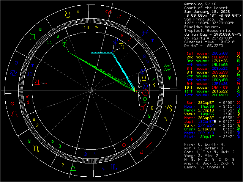Click the Cancer glyph beside the 1st house row
Screen dimensions: 243x182
point(238,53)
